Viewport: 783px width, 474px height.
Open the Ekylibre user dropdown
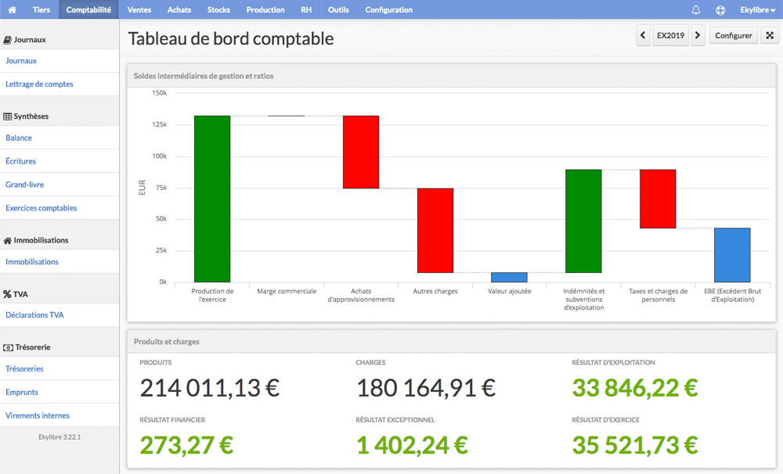pos(757,9)
